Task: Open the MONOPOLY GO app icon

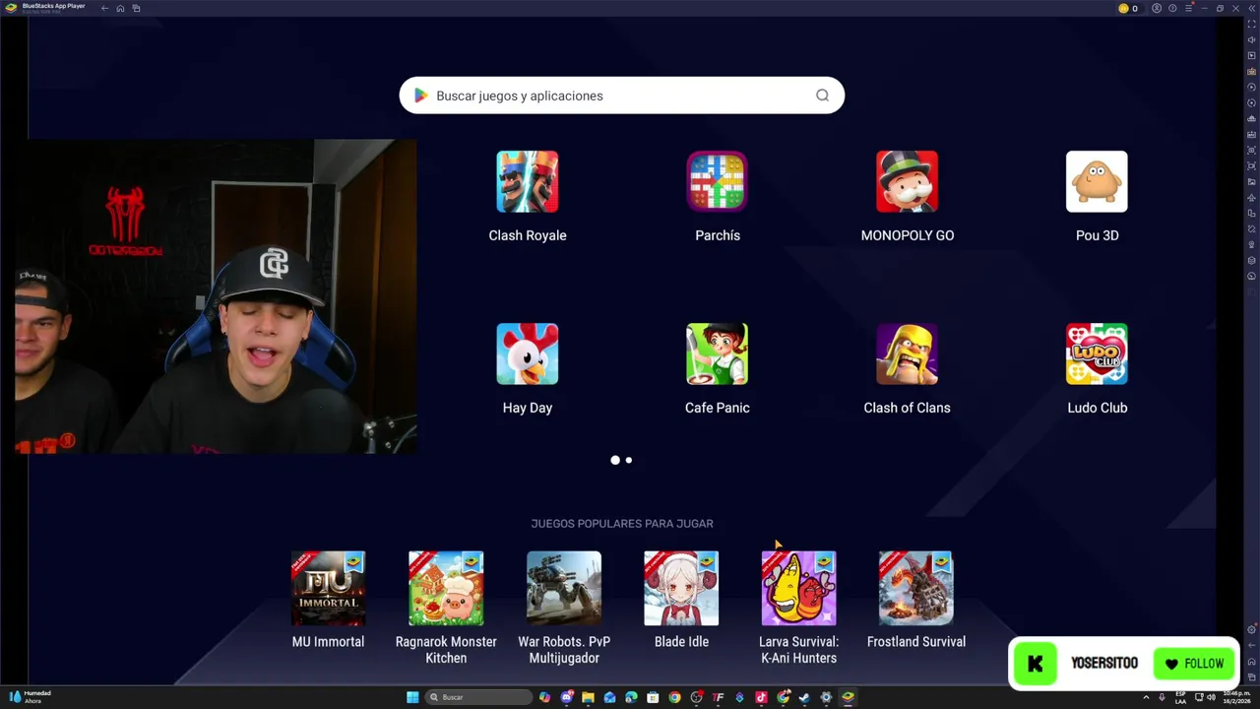Action: [x=907, y=181]
